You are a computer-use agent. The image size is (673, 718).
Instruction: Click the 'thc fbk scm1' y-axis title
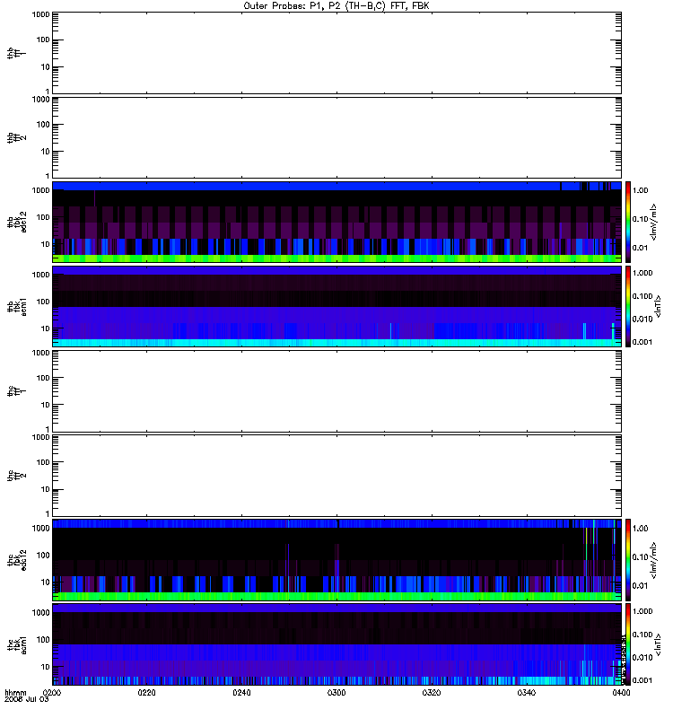coord(16,645)
